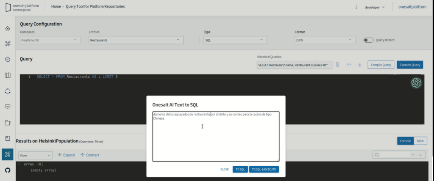Open the Format JSON dropdown
This screenshot has height=181, width=434.
(325, 40)
